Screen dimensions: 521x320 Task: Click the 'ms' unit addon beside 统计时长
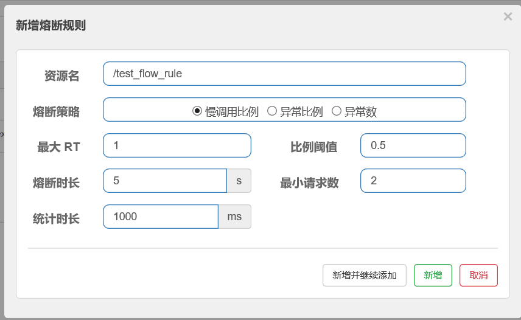click(234, 217)
